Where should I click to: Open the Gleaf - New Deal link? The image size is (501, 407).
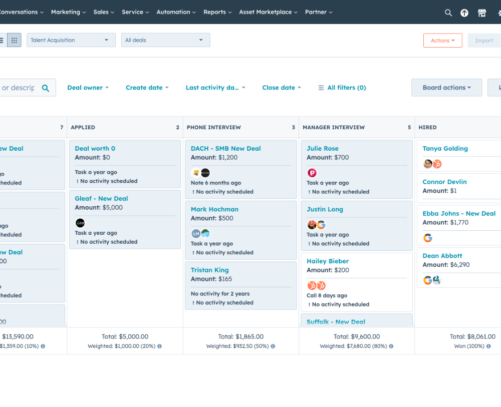pos(101,199)
